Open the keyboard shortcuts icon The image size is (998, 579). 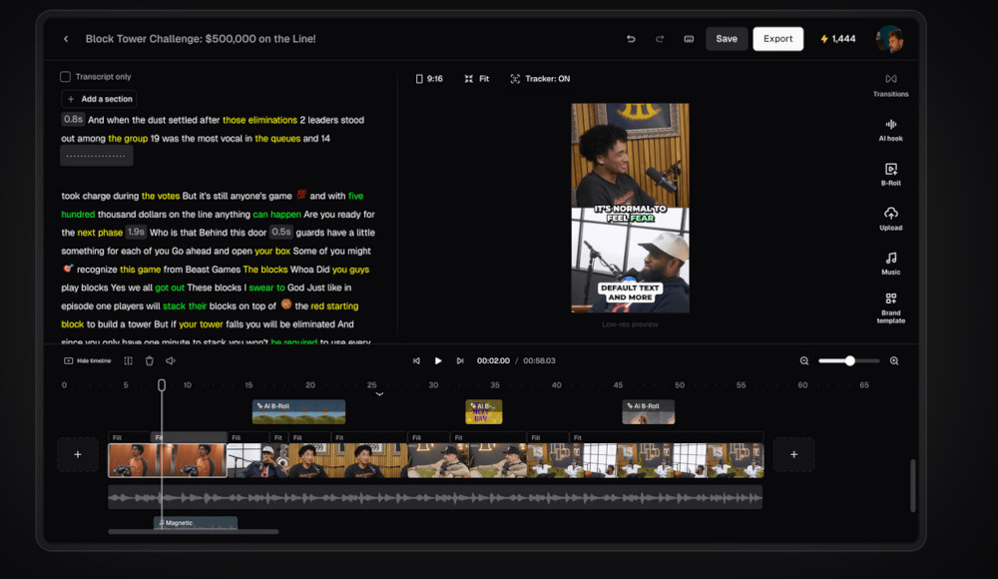point(689,39)
